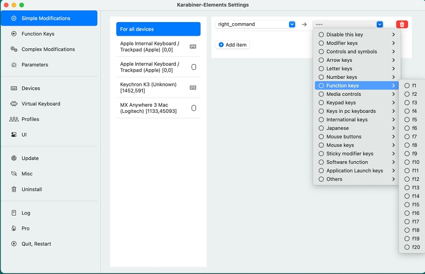Select f16 radio option
Screen dimensions: 425x274
tap(407, 213)
